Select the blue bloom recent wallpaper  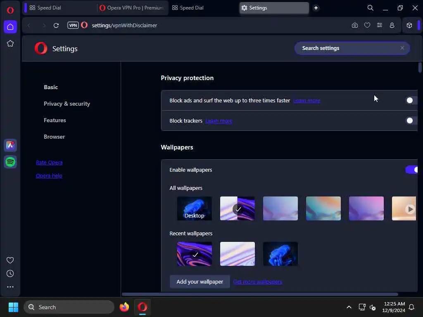pos(280,254)
